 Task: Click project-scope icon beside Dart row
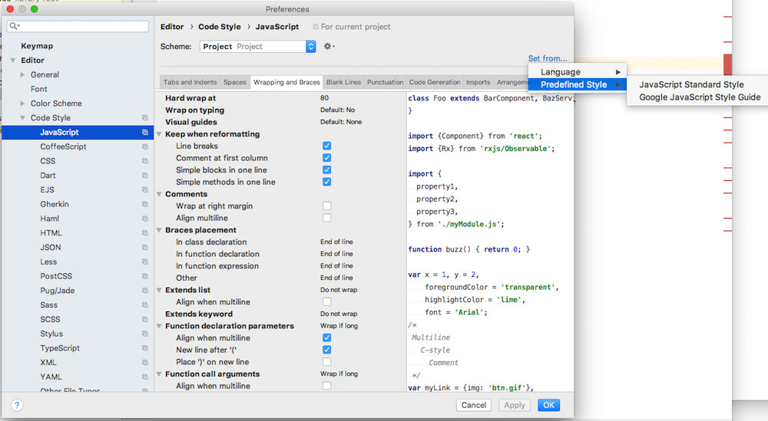pos(145,175)
